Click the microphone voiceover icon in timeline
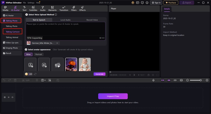Image resolution: width=211 pixels, height=114 pixels. [x=153, y=80]
